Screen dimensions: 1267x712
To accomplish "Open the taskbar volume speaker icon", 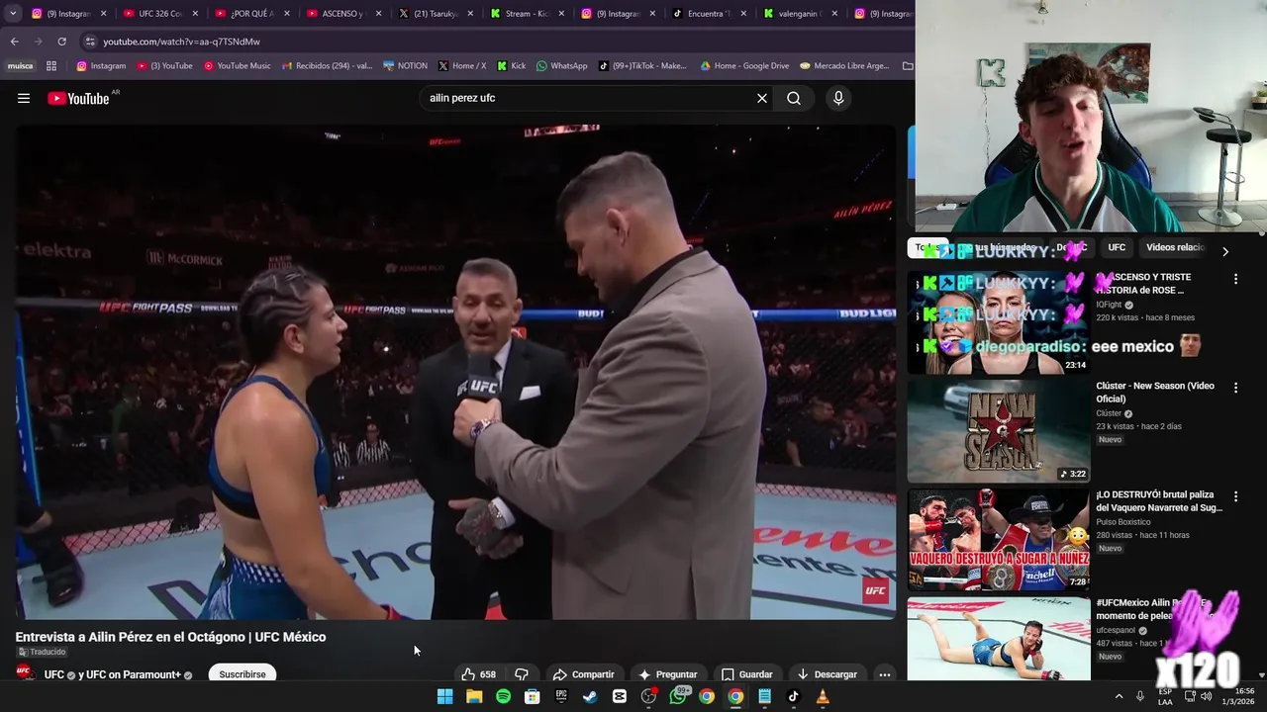I will (1206, 696).
